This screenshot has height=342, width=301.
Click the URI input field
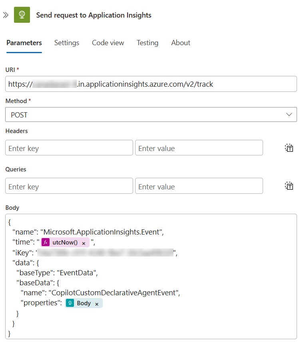click(151, 84)
